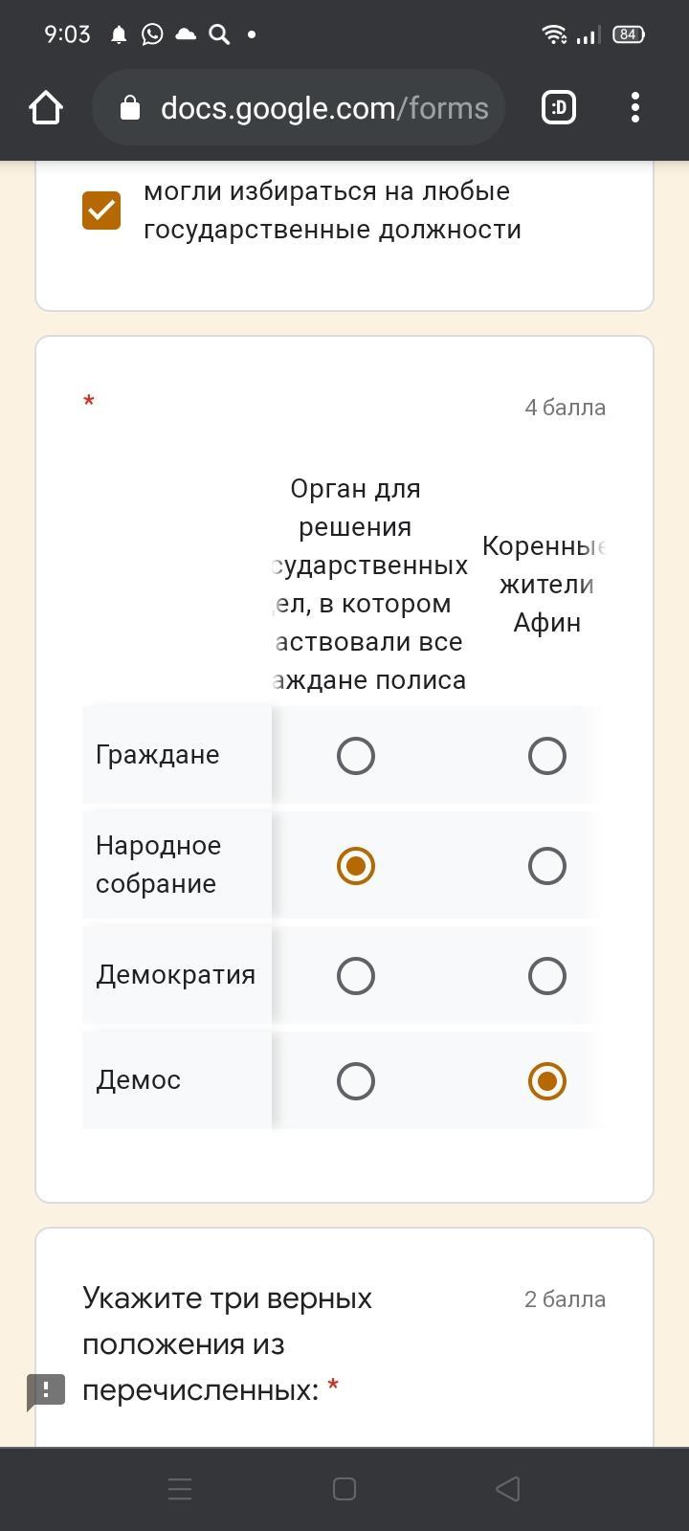Viewport: 689px width, 1531px height.
Task: Tap the search icon in status bar
Action: point(219,34)
